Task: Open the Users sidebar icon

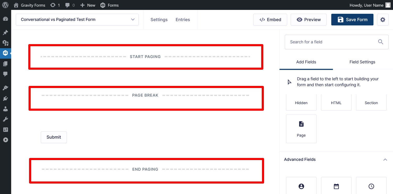Action: click(x=6, y=109)
